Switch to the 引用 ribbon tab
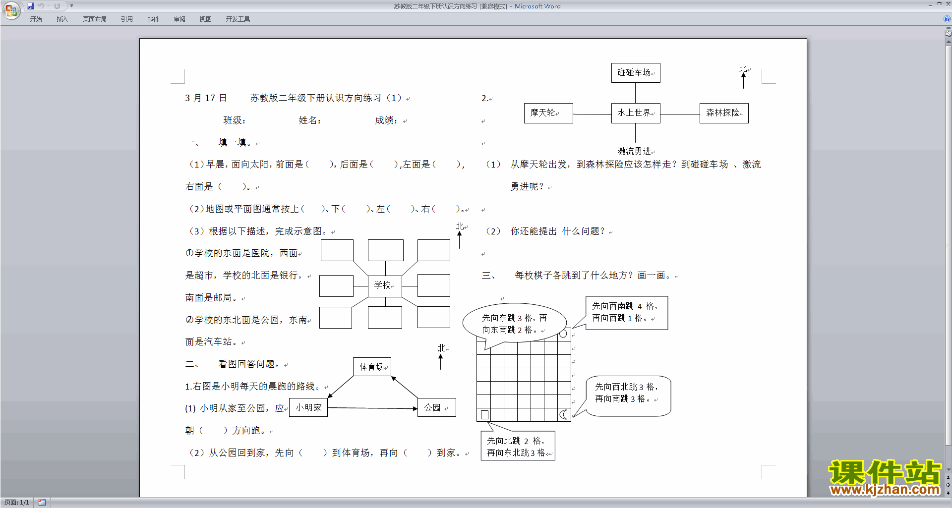This screenshot has width=952, height=508. [x=127, y=19]
